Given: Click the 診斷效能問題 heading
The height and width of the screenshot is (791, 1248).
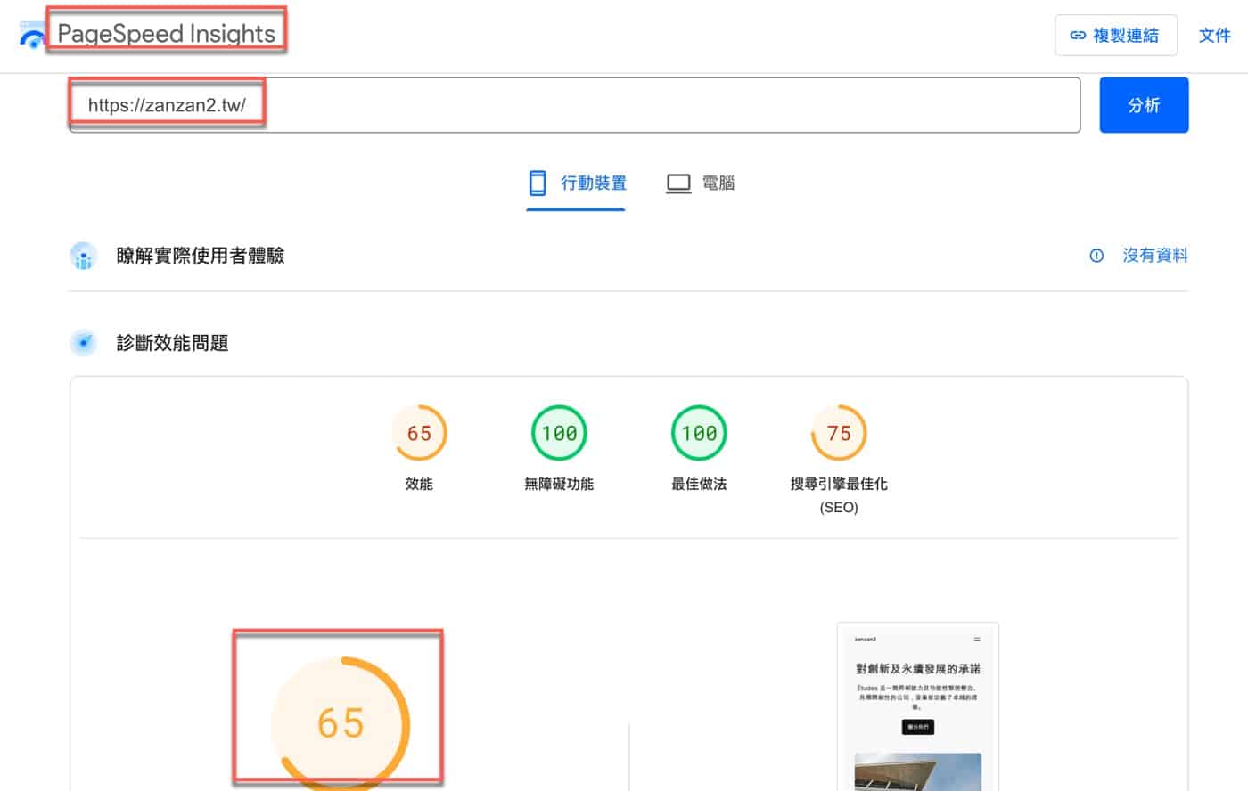Looking at the screenshot, I should (173, 343).
